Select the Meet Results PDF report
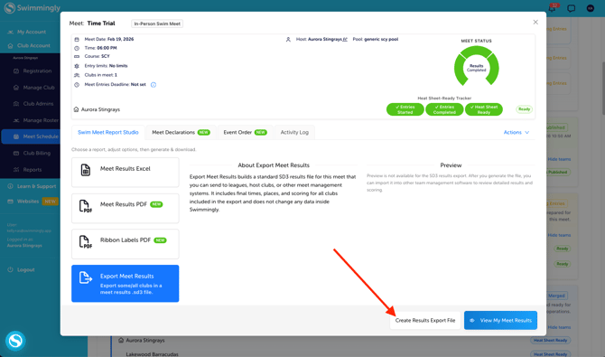This screenshot has height=357, width=605. [x=125, y=208]
